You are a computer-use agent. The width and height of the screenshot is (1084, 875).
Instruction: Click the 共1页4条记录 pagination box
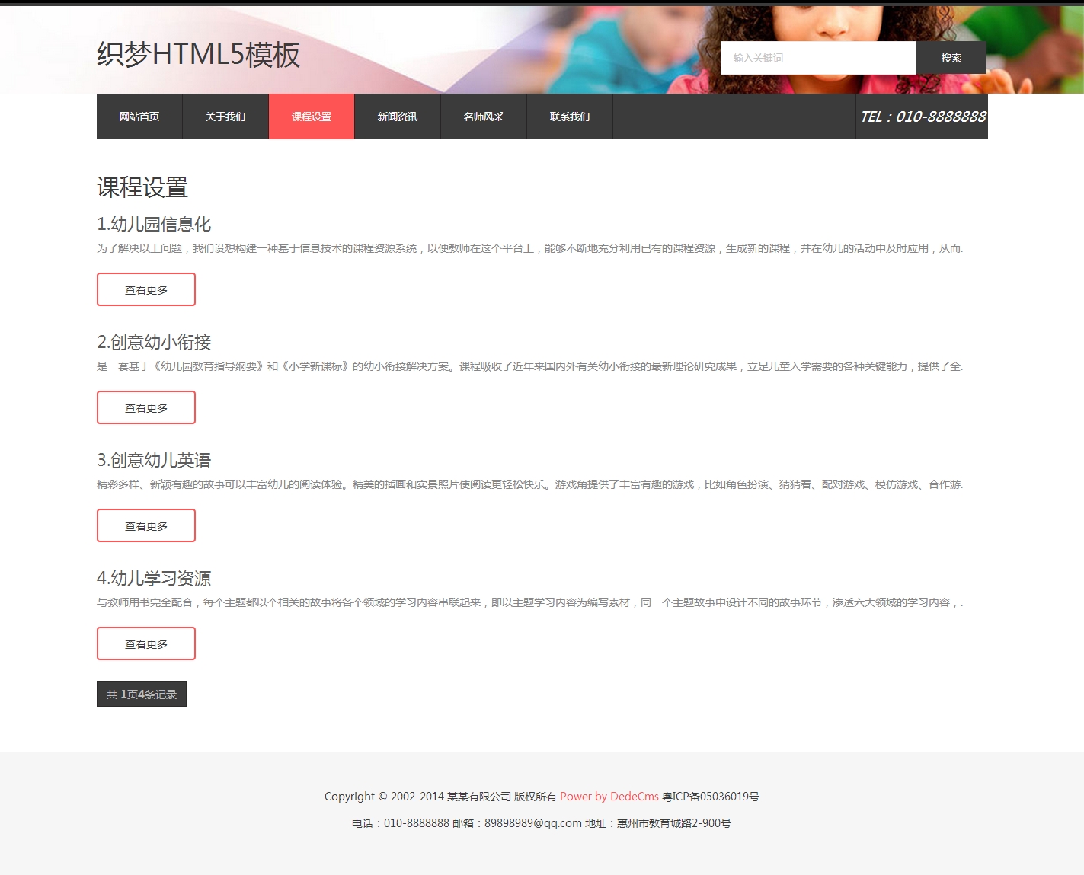[x=142, y=694]
